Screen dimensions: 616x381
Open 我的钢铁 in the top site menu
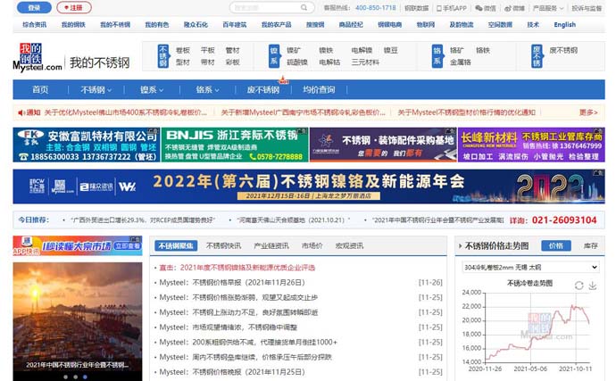73,25
